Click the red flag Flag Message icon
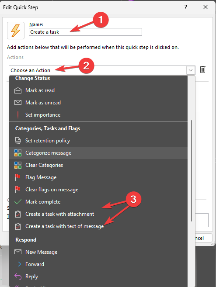The width and height of the screenshot is (216, 287). (x=17, y=177)
